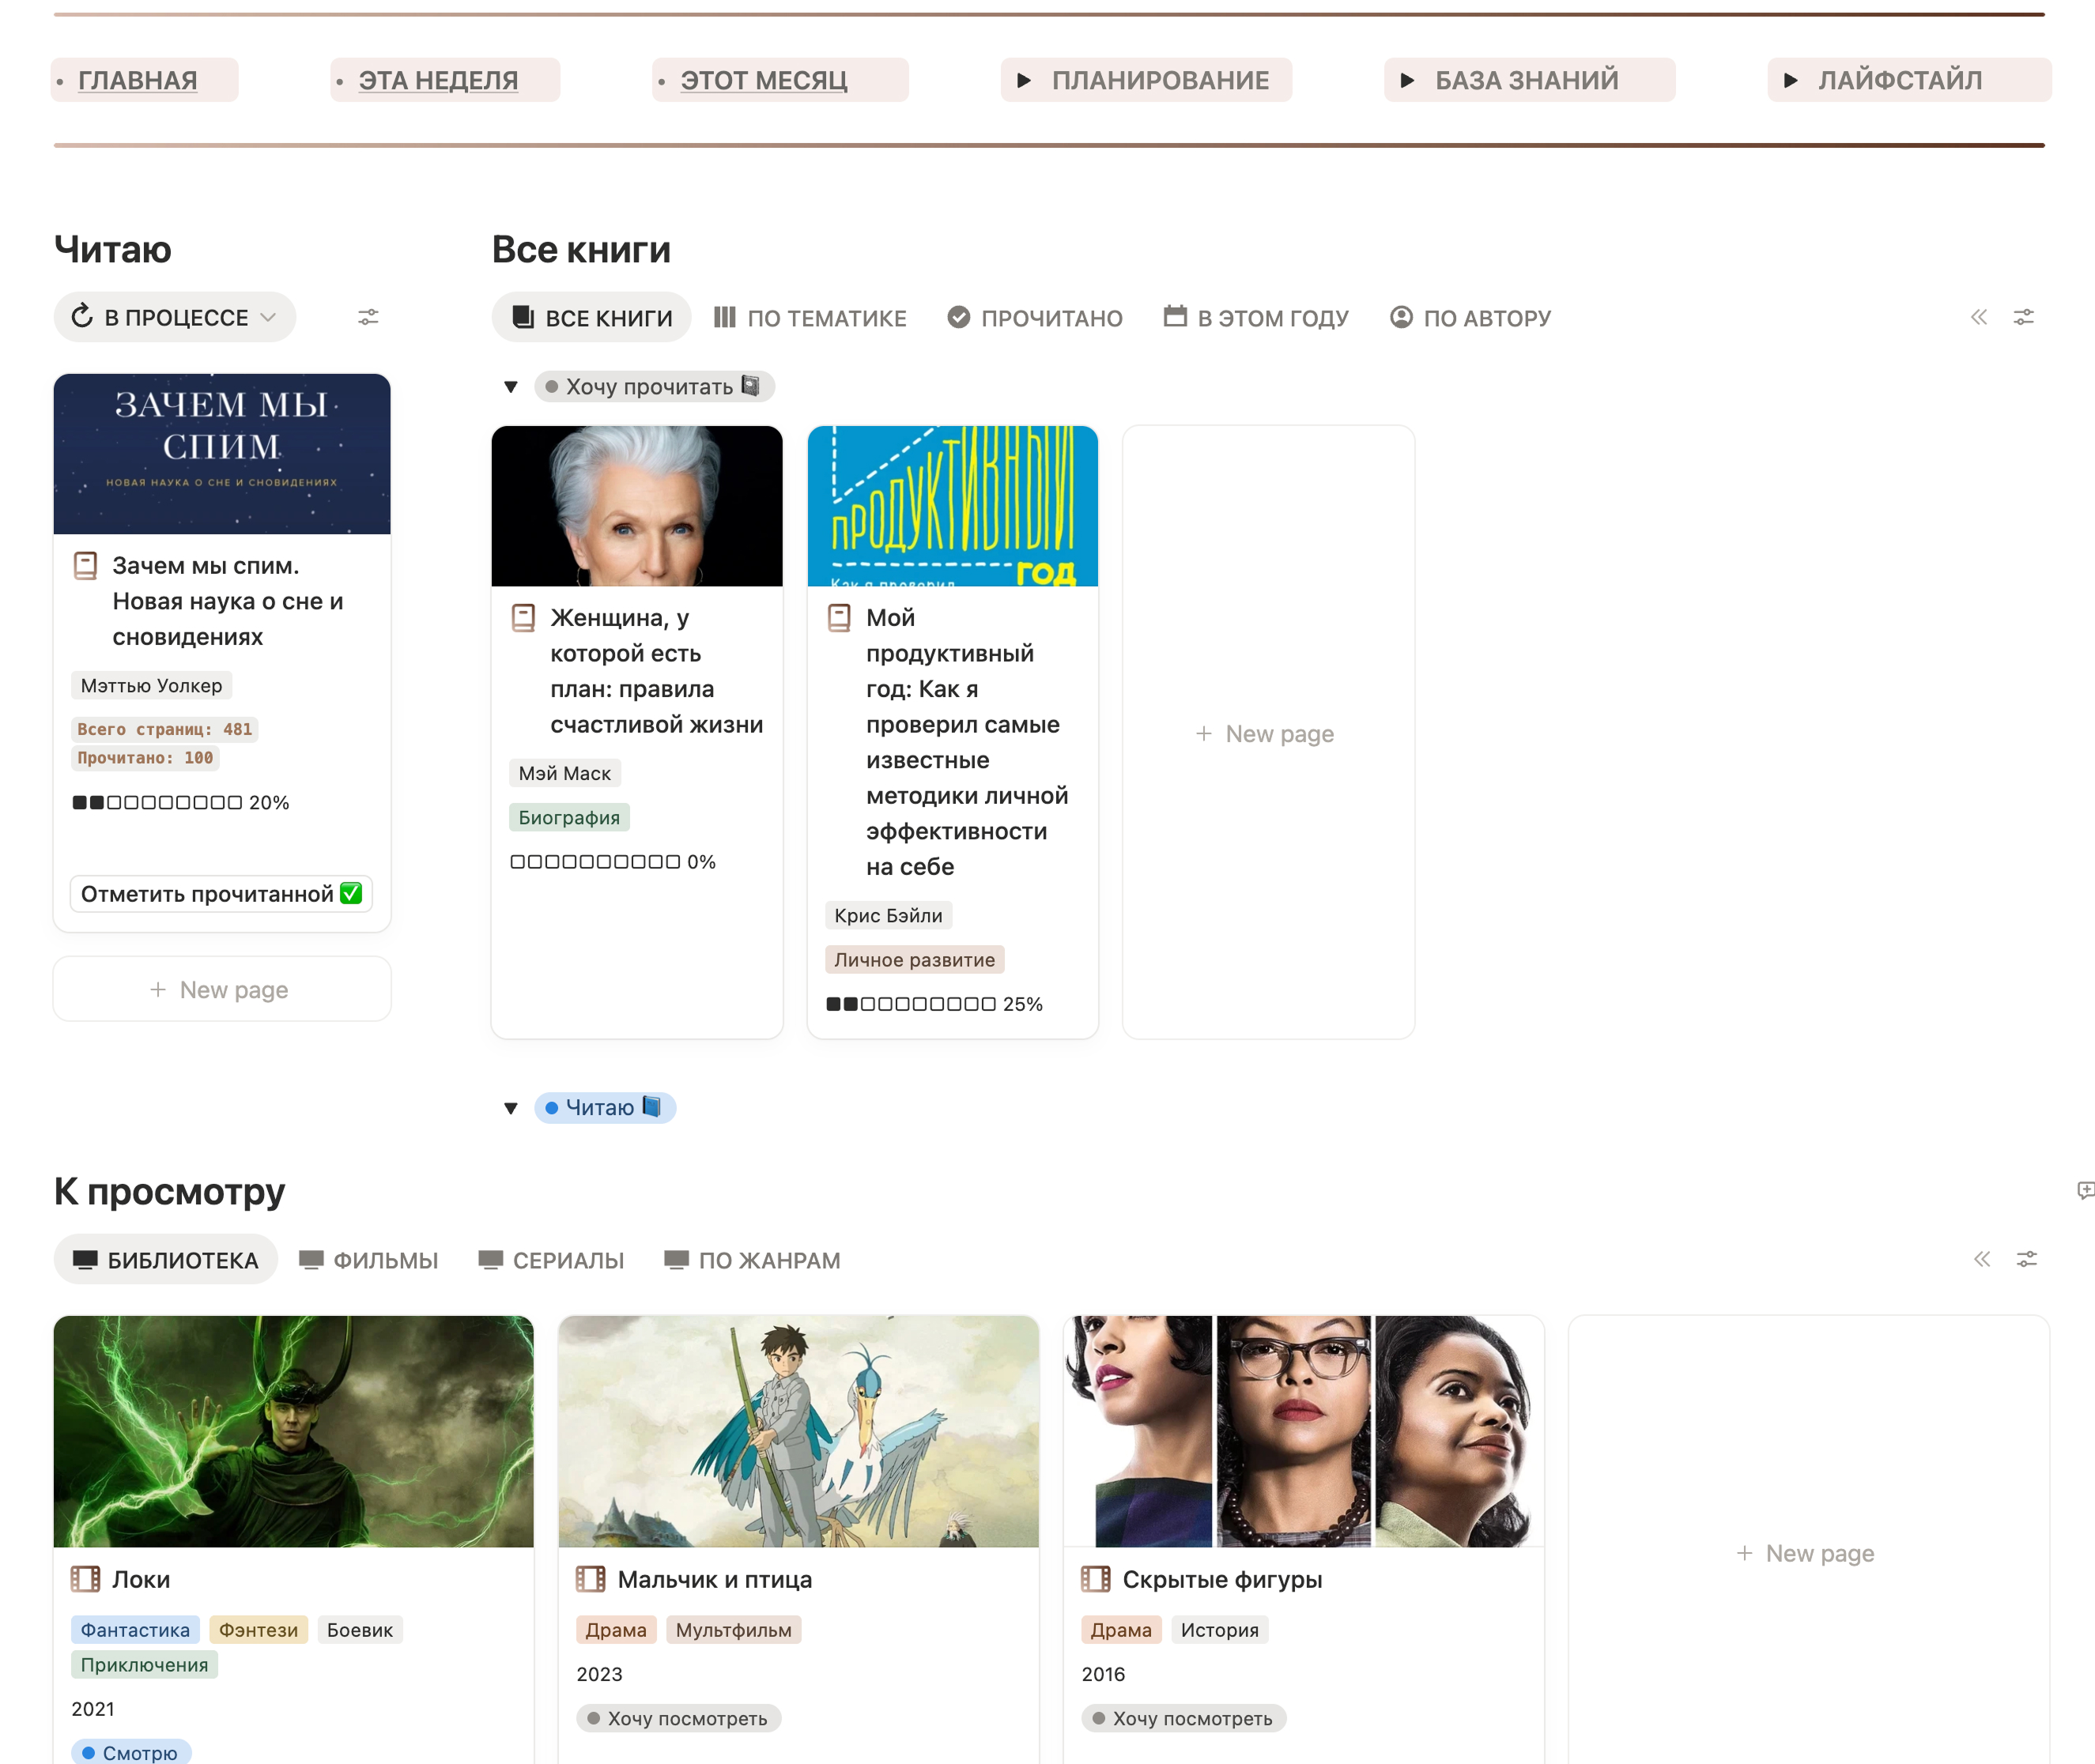Add New page in Хочу прочитать gallery
The image size is (2095, 1764).
(x=1267, y=733)
